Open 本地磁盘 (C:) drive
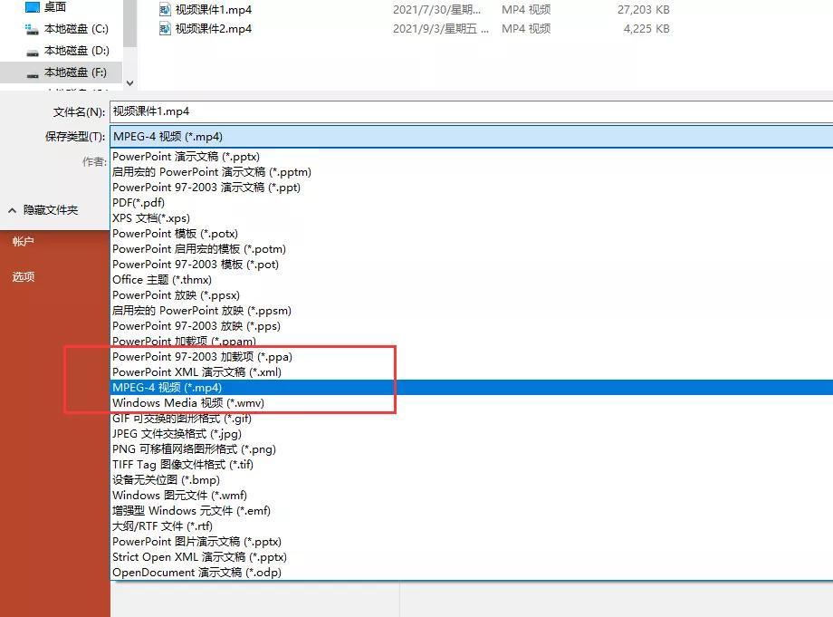Viewport: 833px width, 617px height. 76,29
